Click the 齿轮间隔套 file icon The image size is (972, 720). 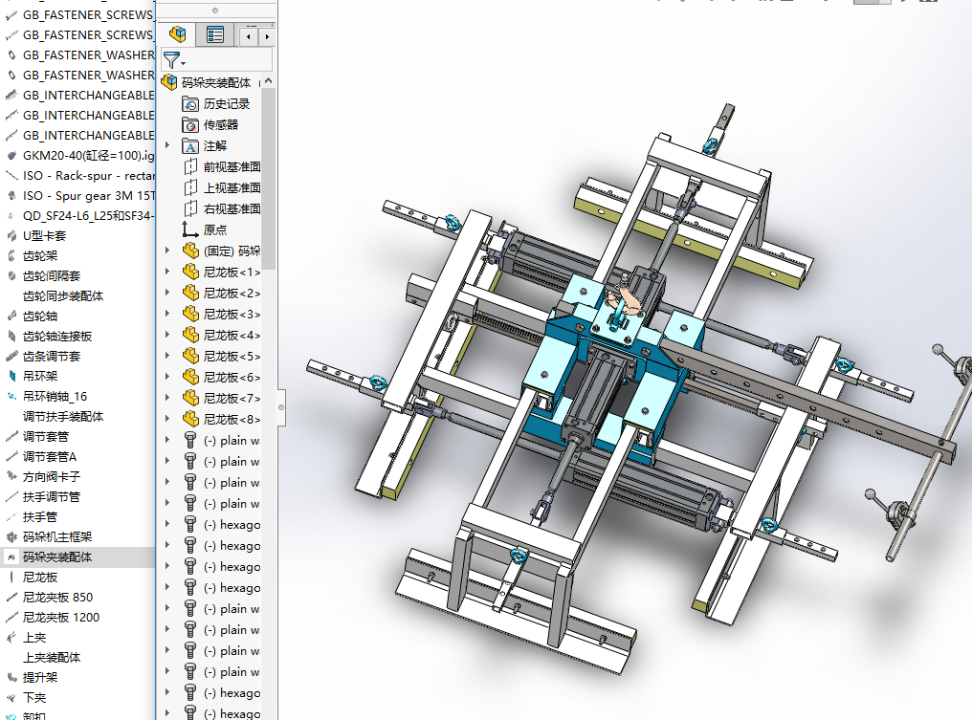coord(11,275)
